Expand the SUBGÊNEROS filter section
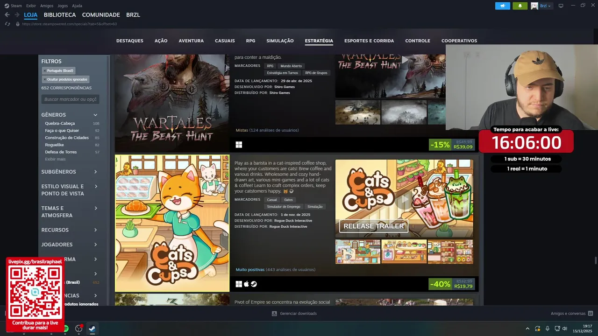This screenshot has width=598, height=336. pyautogui.click(x=70, y=172)
